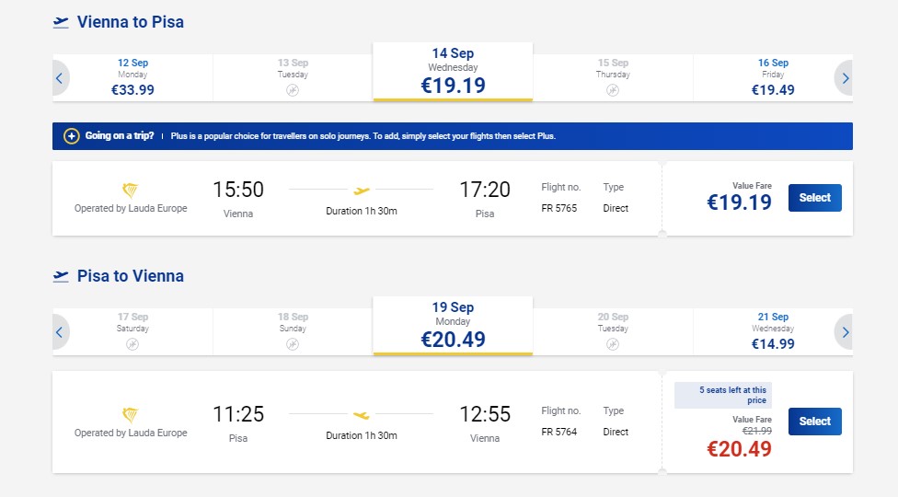Click the plus icon beside 'Going on a trip?'
Image resolution: width=898 pixels, height=497 pixels.
coord(71,136)
